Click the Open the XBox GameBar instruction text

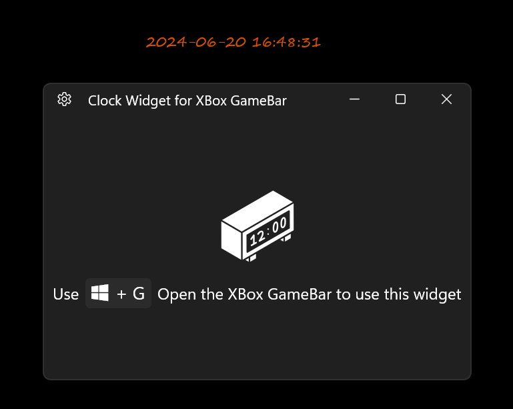tap(309, 294)
